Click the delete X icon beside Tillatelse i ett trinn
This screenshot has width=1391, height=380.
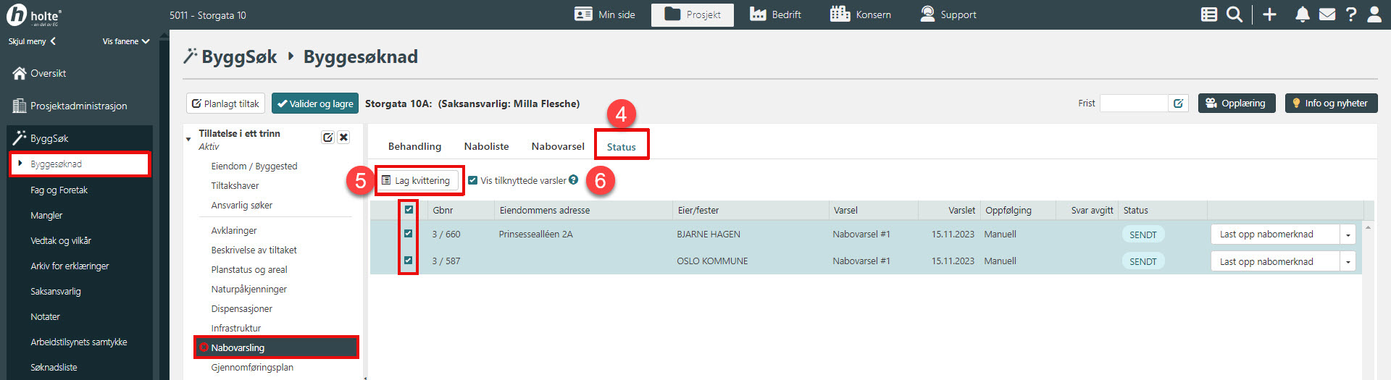tap(343, 138)
